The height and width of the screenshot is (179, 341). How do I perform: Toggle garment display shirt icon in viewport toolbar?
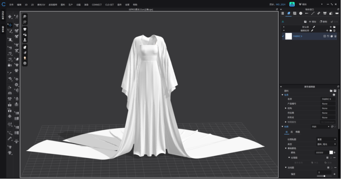[x=25, y=29]
